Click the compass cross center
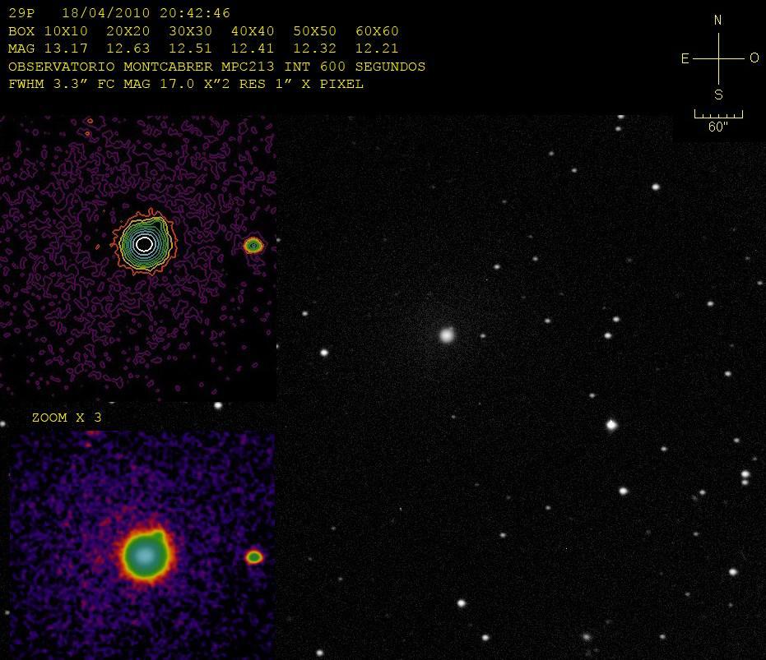This screenshot has height=660, width=766. click(x=718, y=58)
